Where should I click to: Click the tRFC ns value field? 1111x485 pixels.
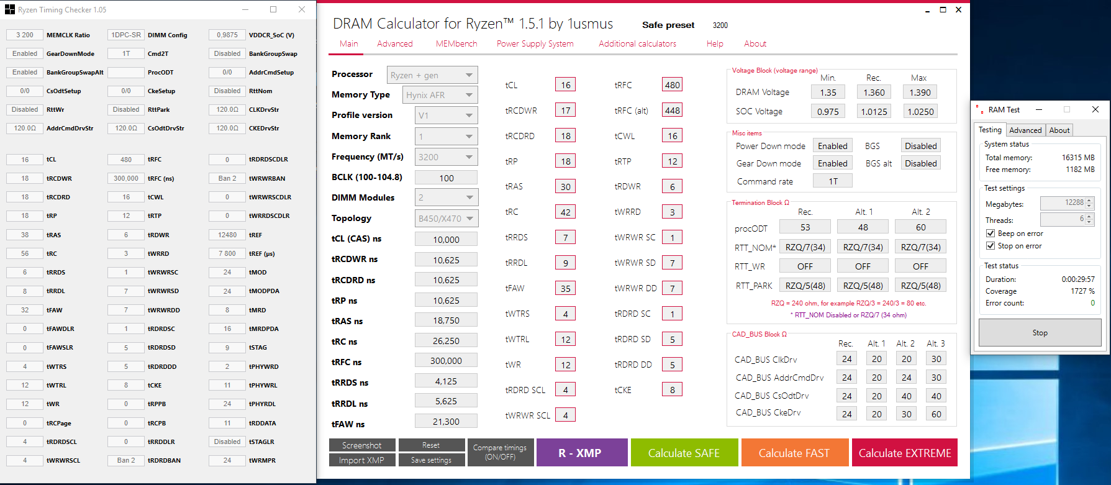[446, 361]
